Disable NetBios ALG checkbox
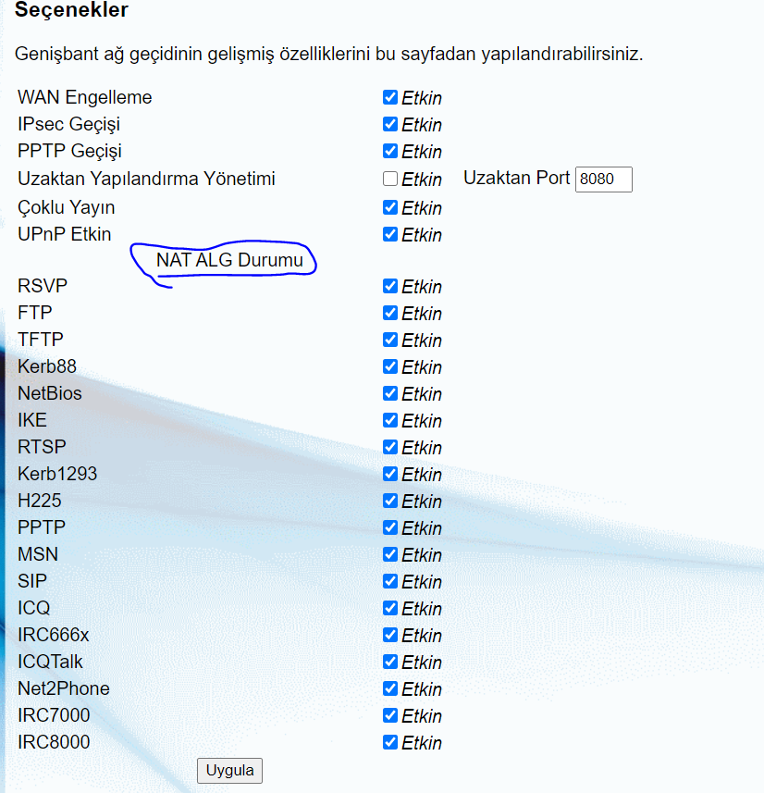Image resolution: width=764 pixels, height=793 pixels. point(389,393)
